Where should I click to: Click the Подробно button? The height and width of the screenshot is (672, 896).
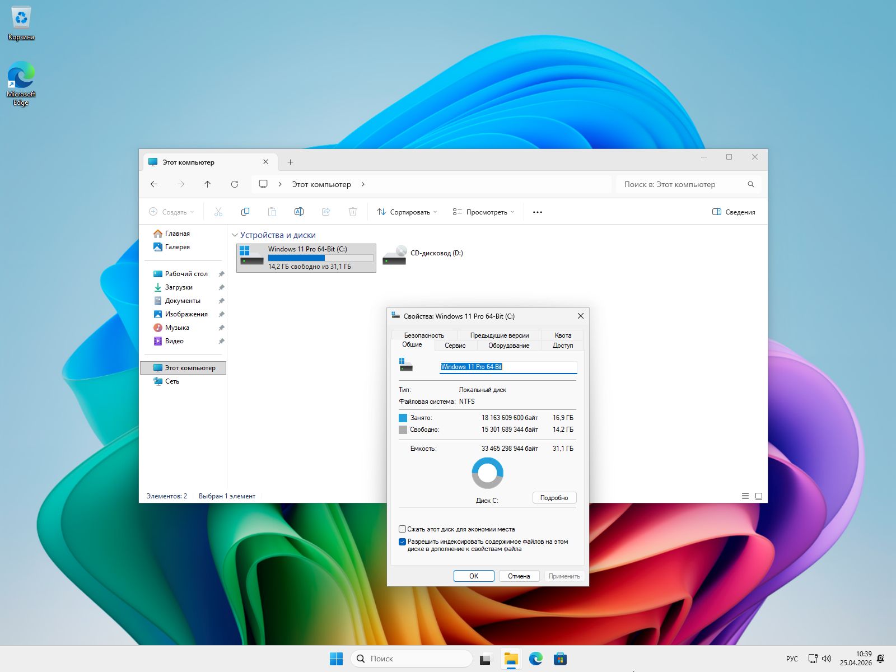(x=554, y=498)
